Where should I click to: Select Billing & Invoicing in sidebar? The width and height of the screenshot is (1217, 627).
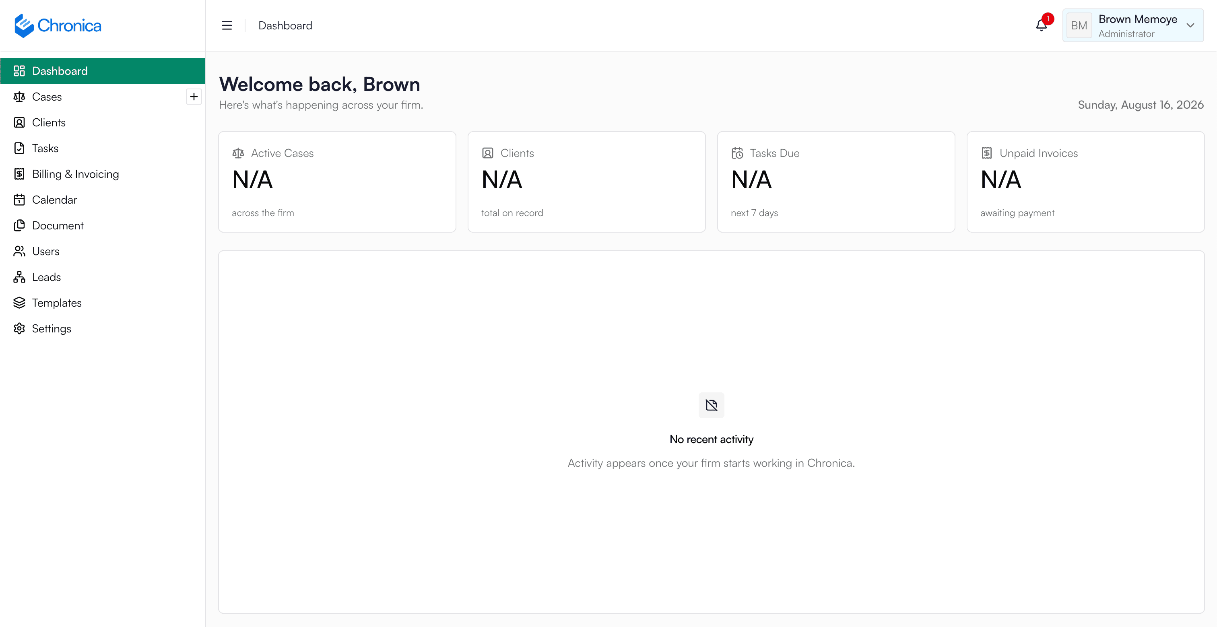point(103,174)
